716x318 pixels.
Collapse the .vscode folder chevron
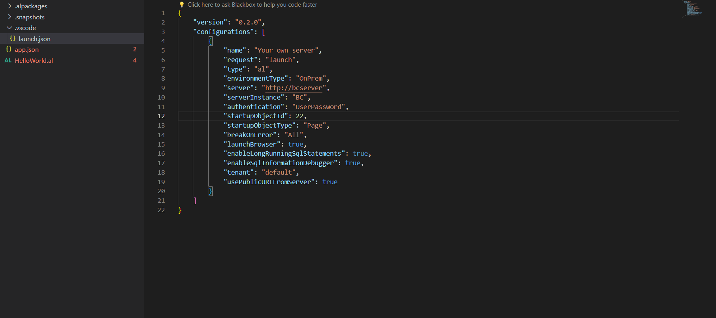pos(9,28)
